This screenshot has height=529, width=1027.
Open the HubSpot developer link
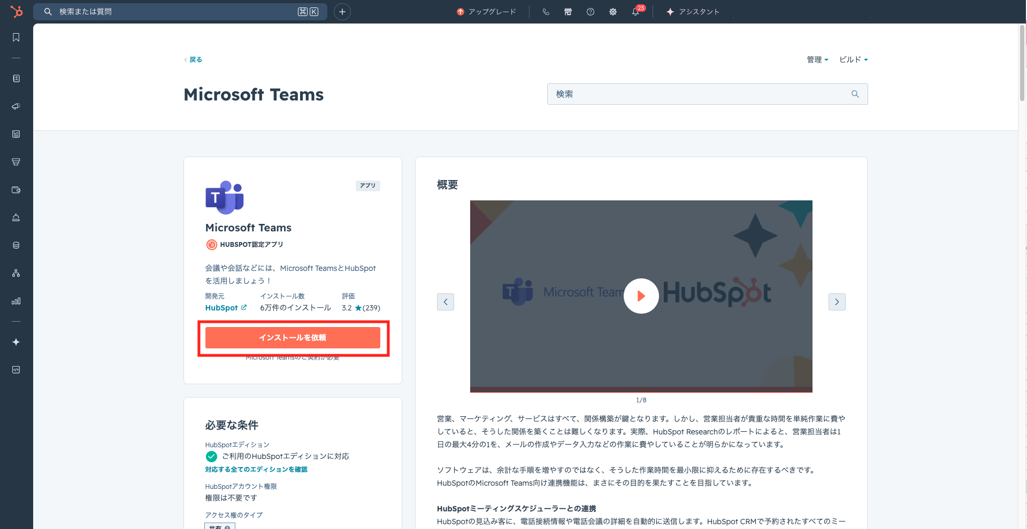tap(226, 308)
